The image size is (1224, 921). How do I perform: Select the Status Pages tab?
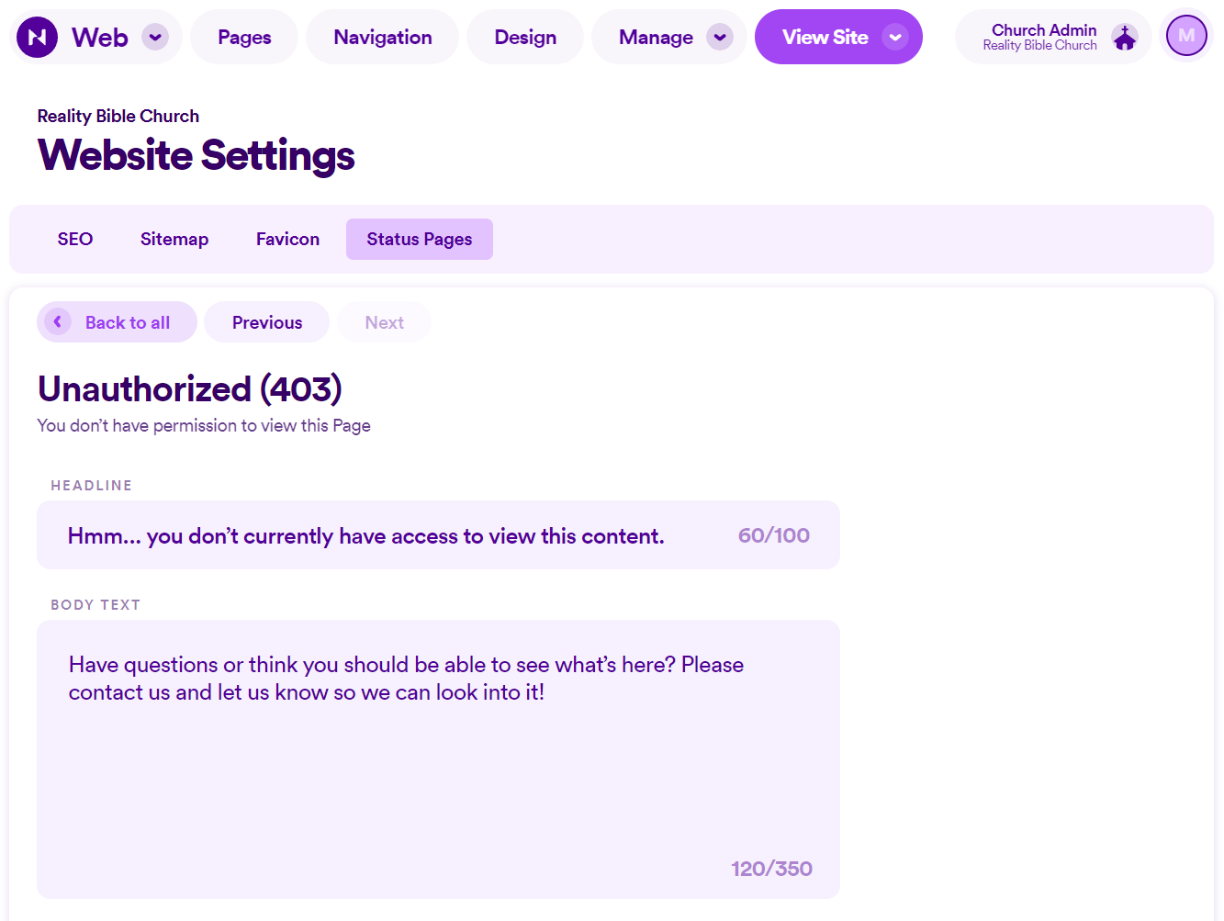(x=419, y=239)
